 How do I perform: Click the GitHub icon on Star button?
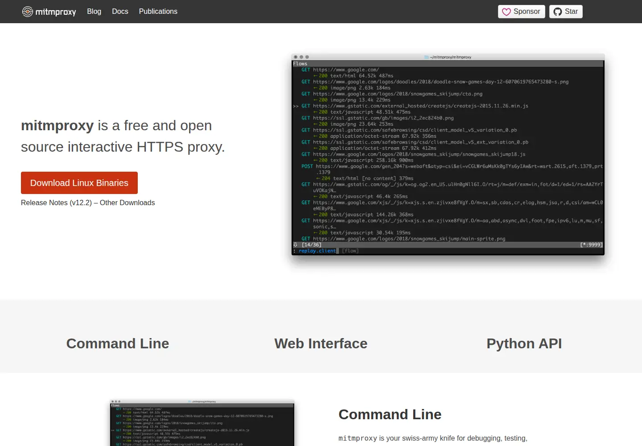coord(558,12)
